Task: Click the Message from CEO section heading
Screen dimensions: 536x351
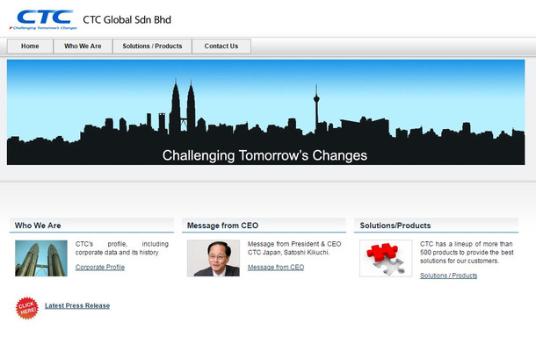Action: click(x=222, y=226)
